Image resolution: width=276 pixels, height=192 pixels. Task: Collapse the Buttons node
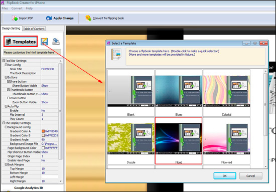pos(6,77)
